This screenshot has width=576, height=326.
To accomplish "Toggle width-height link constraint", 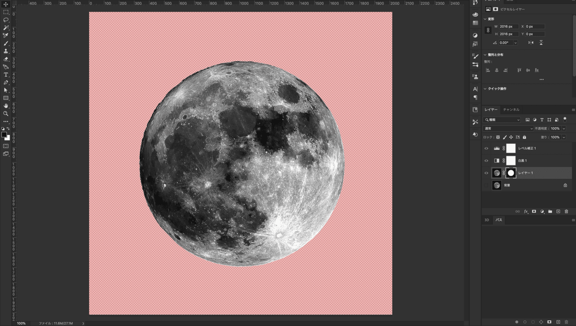I will pos(488,30).
